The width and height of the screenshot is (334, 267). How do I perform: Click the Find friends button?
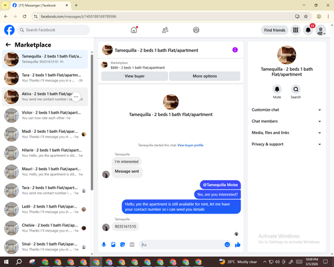coord(275,30)
